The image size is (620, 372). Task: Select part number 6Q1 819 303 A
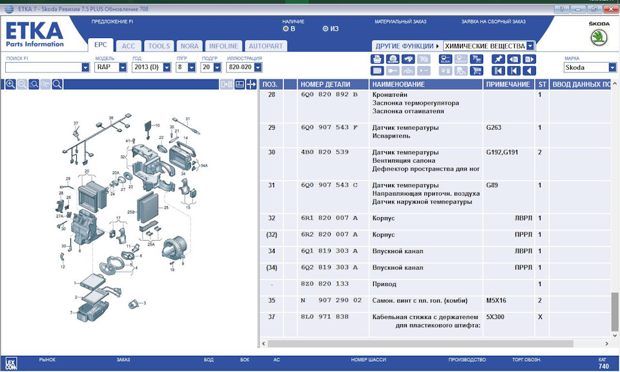(x=329, y=251)
